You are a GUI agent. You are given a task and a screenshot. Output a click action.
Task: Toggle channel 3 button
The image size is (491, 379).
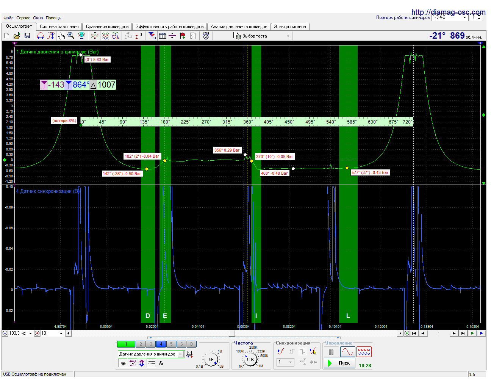(x=151, y=344)
